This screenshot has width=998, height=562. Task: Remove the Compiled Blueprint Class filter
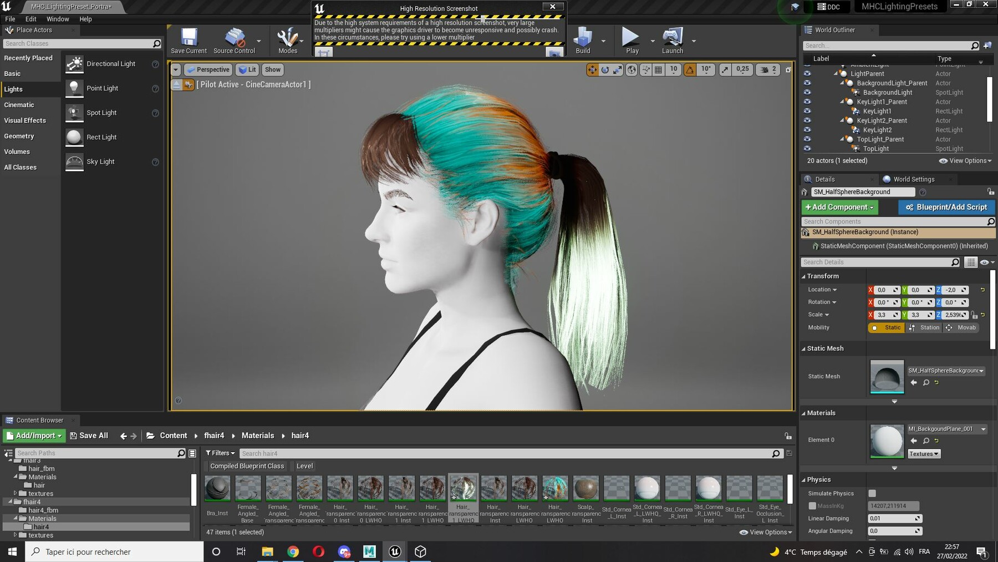tap(247, 466)
